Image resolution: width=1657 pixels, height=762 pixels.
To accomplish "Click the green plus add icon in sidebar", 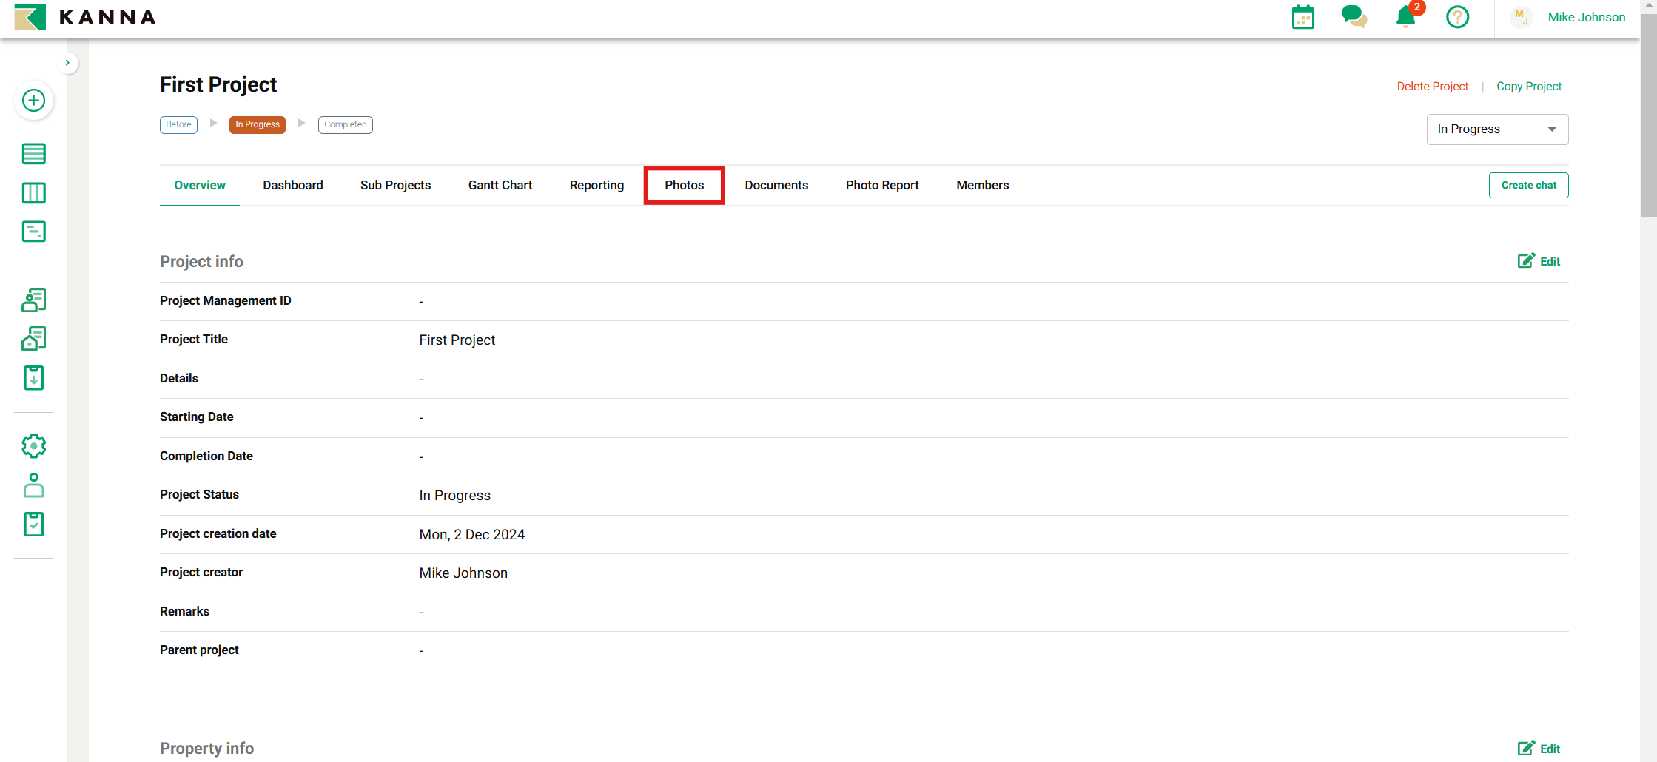I will [33, 101].
